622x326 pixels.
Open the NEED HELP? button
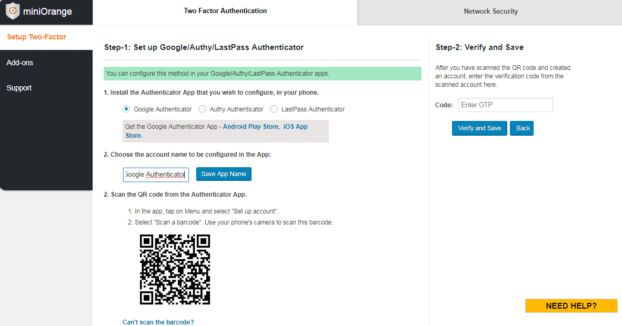571,306
